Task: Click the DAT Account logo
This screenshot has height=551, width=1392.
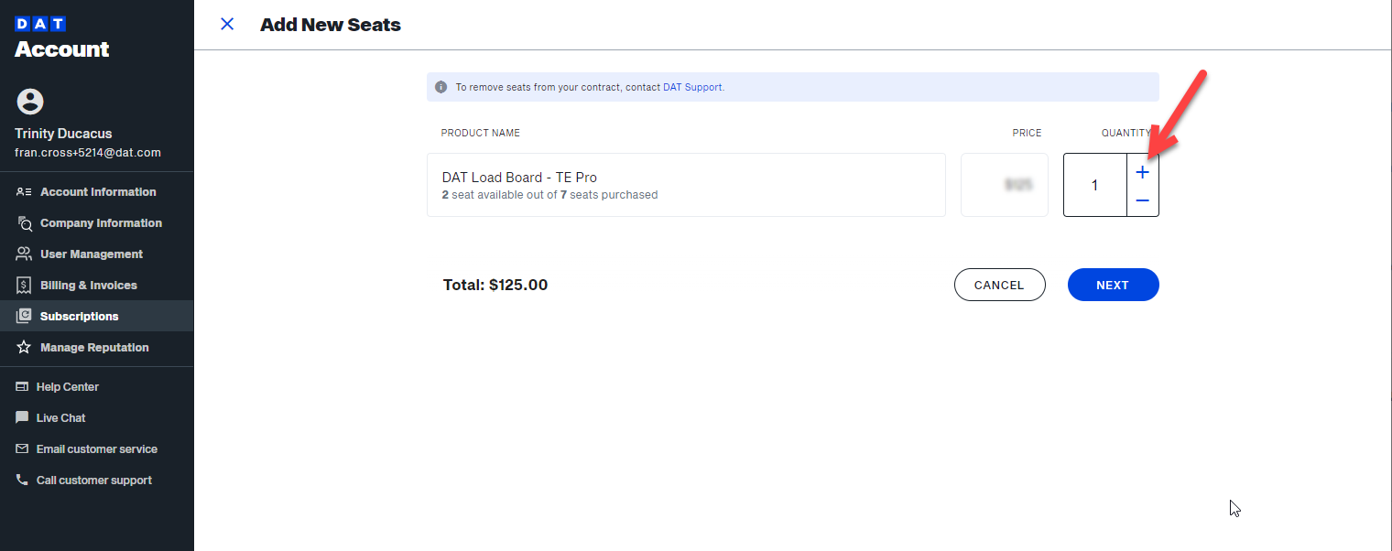Action: click(61, 39)
